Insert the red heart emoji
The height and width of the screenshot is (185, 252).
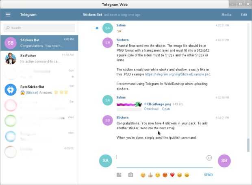pos(172,175)
